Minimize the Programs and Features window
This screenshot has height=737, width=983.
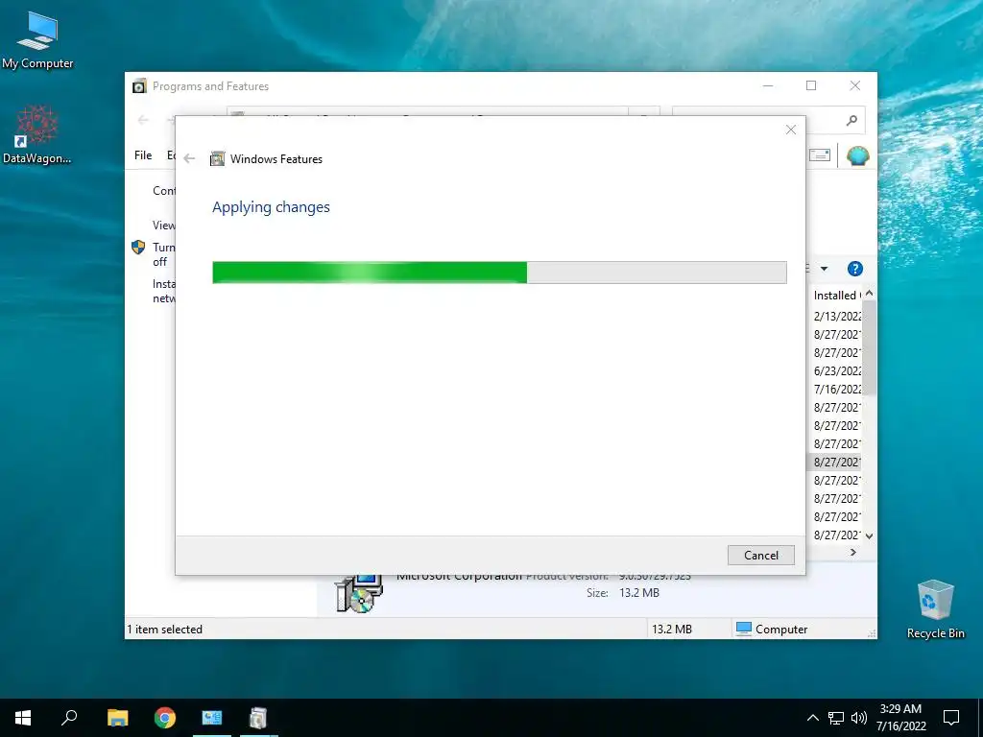pyautogui.click(x=768, y=85)
